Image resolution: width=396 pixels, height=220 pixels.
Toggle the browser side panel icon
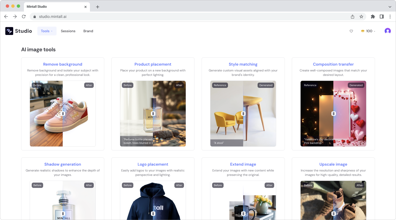(x=382, y=17)
